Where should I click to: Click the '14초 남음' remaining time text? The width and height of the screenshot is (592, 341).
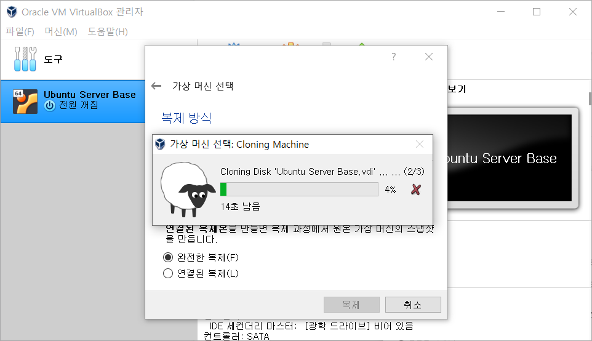tap(240, 207)
